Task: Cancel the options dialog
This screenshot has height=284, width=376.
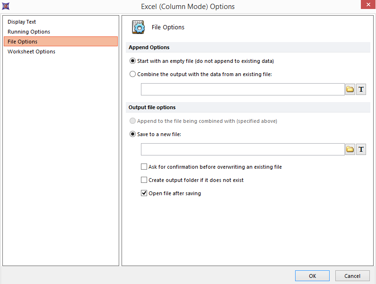Action: pyautogui.click(x=352, y=276)
